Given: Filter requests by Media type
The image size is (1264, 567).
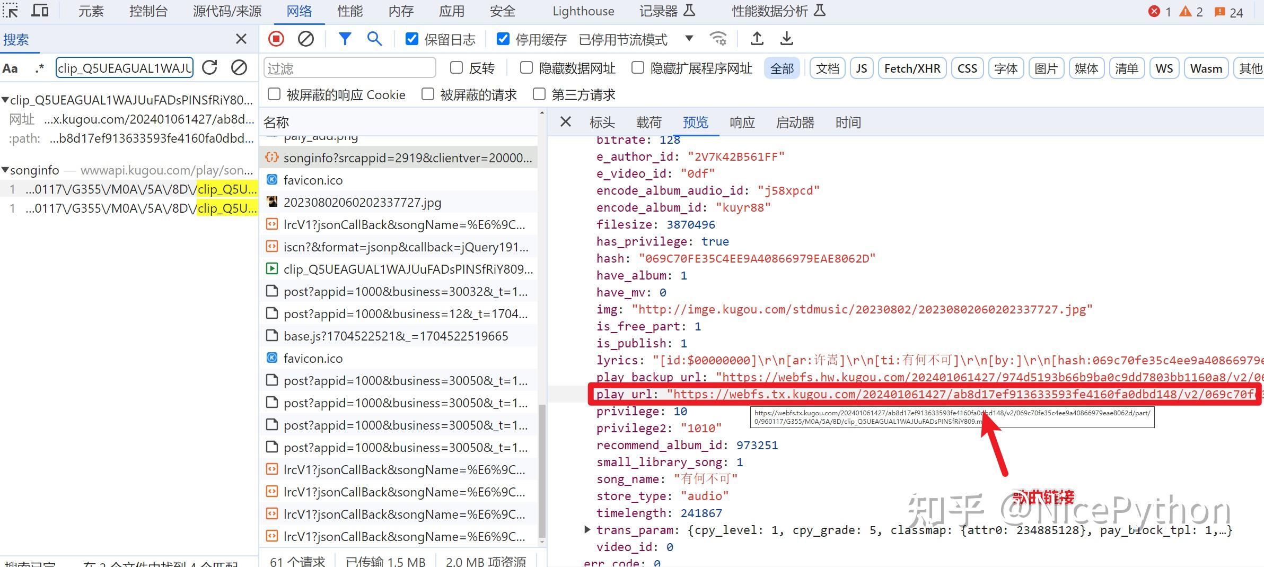Looking at the screenshot, I should click(1086, 68).
